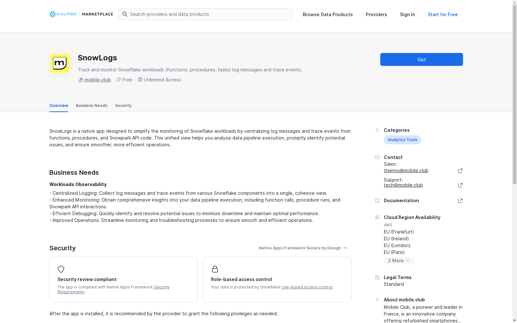This screenshot has width=517, height=323.
Task: Open the mobile.club provider link
Action: pyautogui.click(x=97, y=80)
